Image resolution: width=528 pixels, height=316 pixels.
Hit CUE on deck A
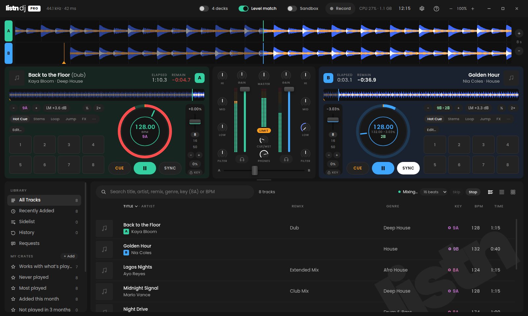(119, 168)
